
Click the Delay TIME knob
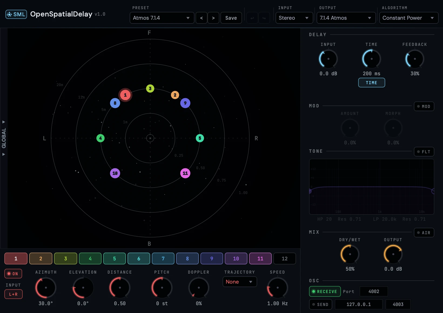(x=372, y=59)
